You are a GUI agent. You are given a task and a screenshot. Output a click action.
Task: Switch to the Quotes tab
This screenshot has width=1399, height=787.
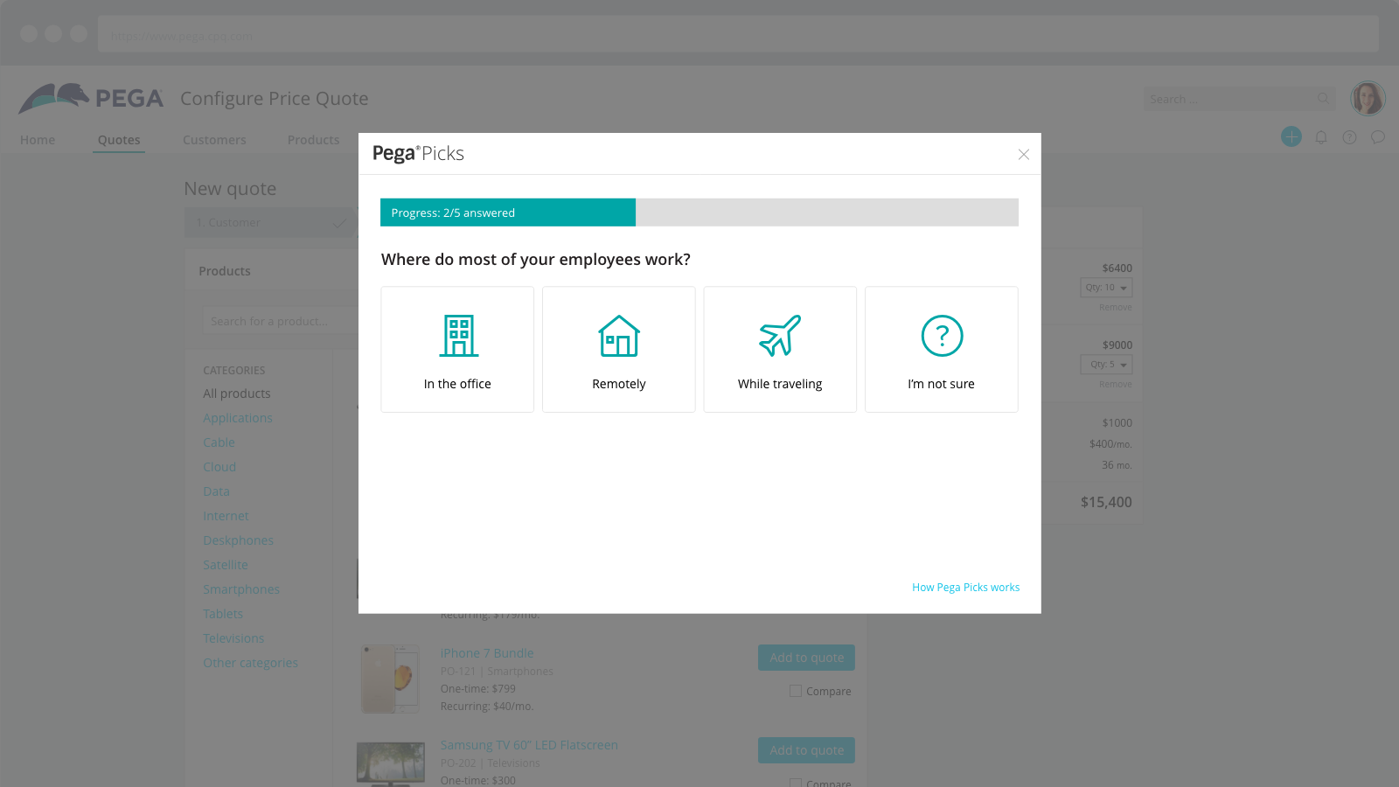click(119, 140)
